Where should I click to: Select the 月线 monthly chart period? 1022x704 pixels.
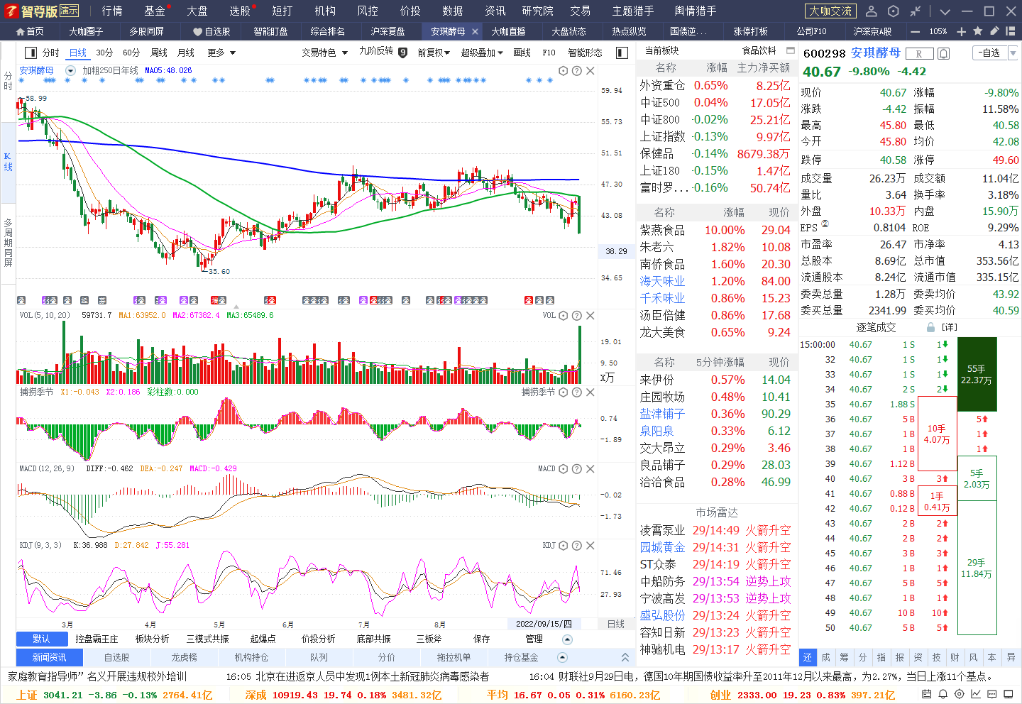click(186, 53)
